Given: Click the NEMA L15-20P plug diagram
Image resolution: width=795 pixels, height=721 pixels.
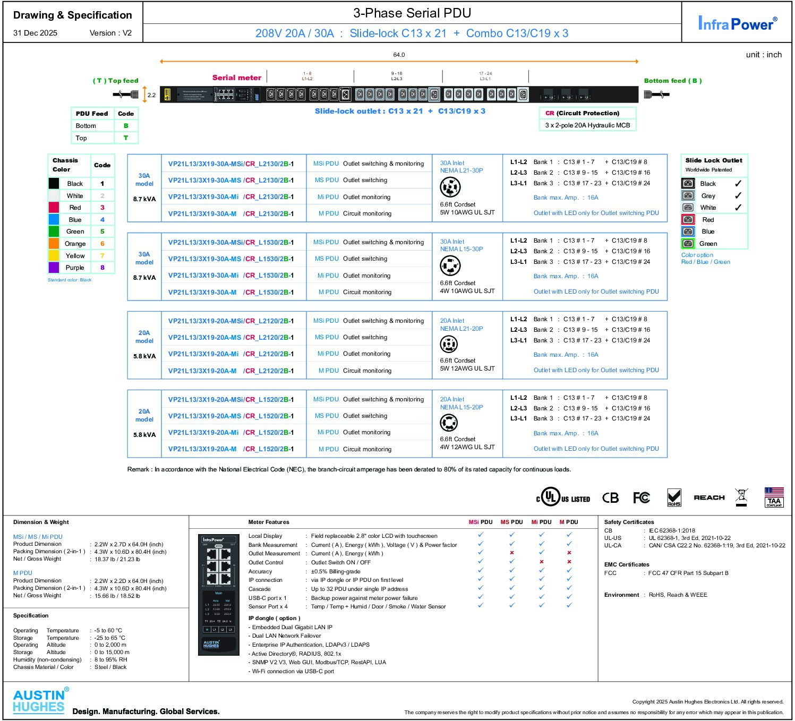Looking at the screenshot, I should click(x=449, y=423).
